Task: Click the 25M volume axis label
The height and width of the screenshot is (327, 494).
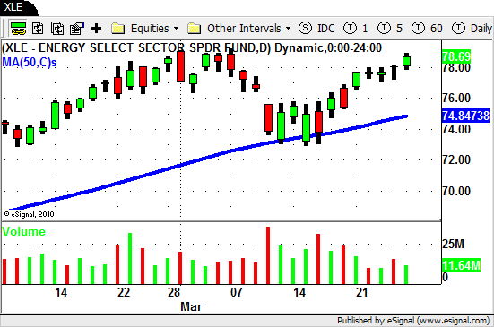Action: click(453, 244)
